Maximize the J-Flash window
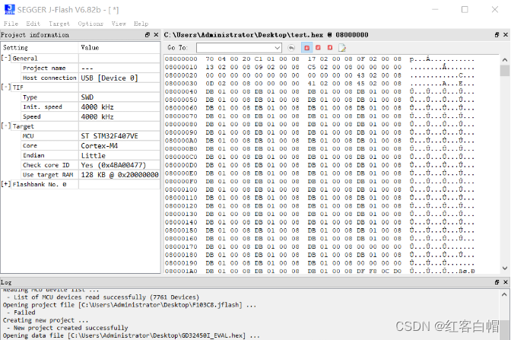Screen dimensions: 511x340 click(465, 9)
